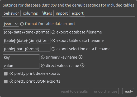Select the export tab
The height and width of the screenshot is (97, 137).
[78, 13]
